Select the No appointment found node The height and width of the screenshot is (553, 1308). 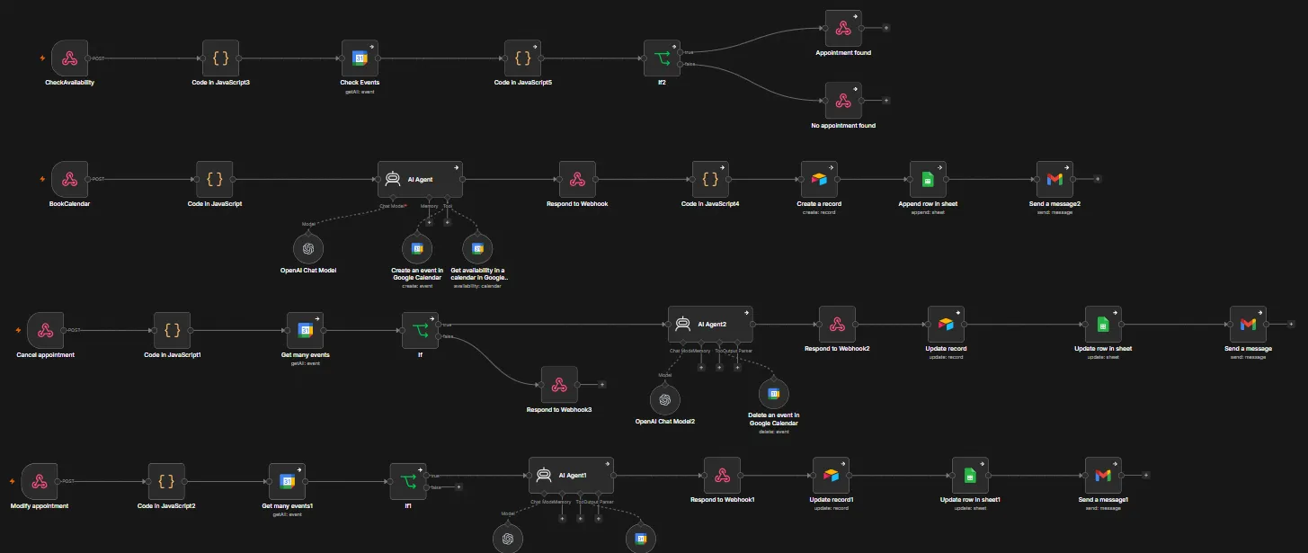[x=843, y=101]
